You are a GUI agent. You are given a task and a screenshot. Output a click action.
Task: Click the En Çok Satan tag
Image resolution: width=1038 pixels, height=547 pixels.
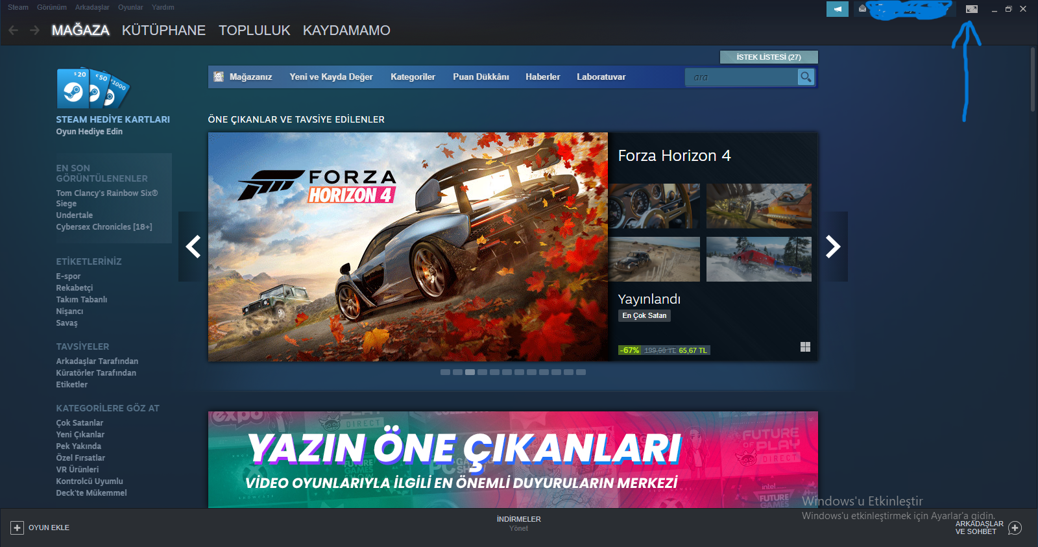coord(644,316)
